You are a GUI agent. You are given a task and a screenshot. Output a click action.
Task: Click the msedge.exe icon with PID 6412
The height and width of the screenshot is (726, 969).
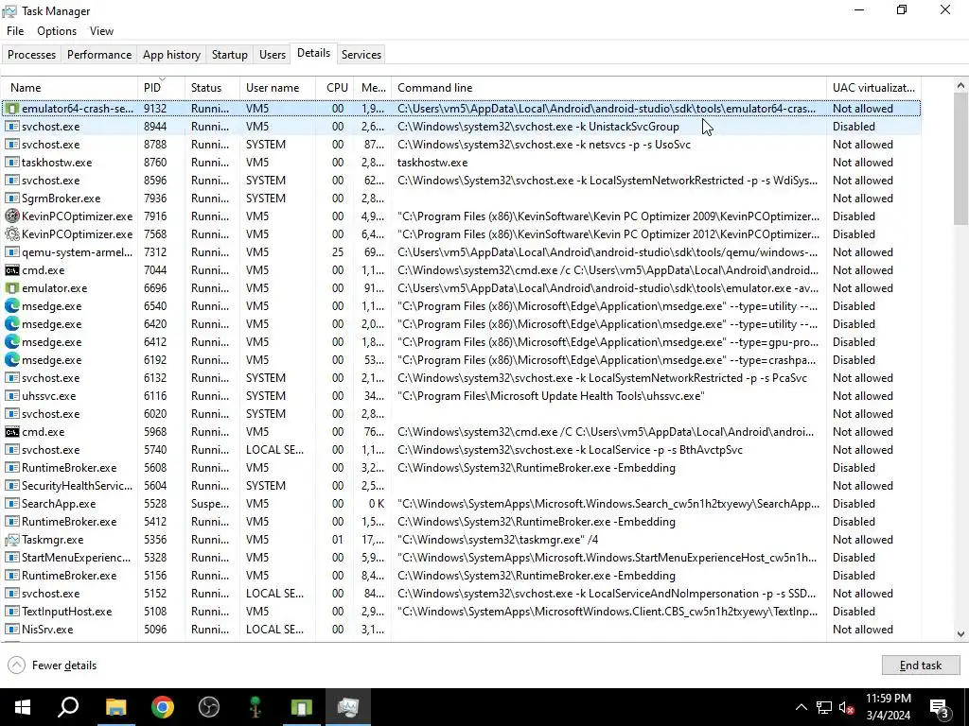click(x=11, y=342)
